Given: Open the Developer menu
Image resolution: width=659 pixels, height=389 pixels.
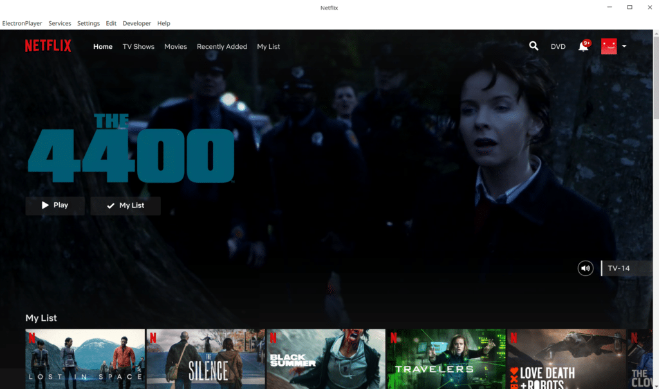Looking at the screenshot, I should [136, 23].
